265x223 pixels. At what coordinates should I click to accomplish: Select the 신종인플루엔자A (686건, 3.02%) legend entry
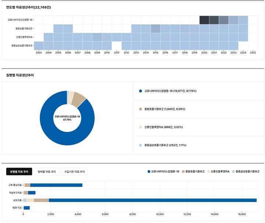163,127
